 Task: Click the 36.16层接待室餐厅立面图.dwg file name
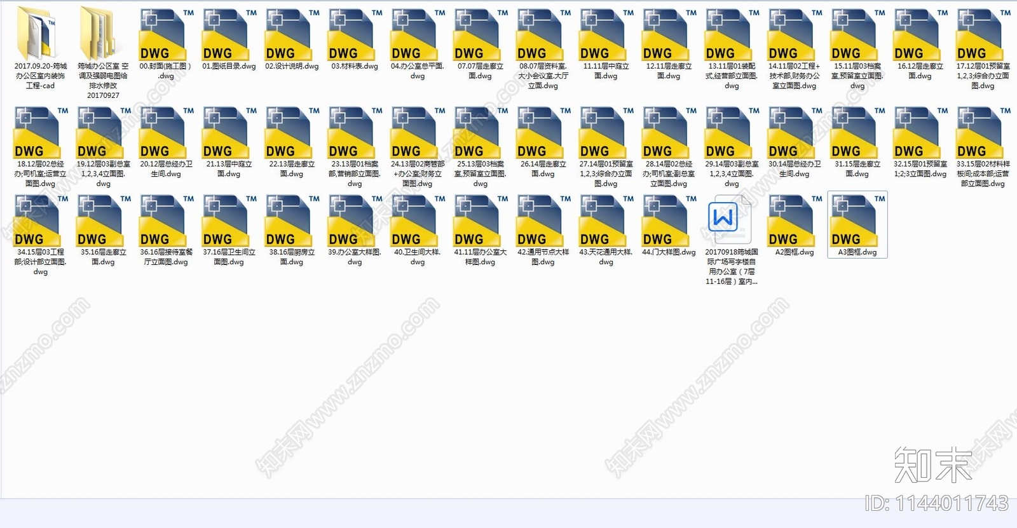[166, 257]
